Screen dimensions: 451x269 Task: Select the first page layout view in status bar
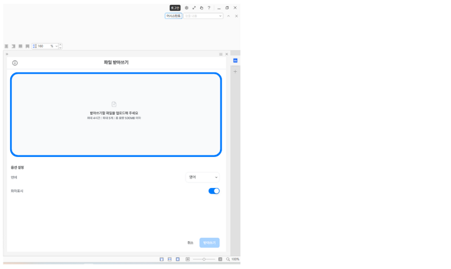pyautogui.click(x=162, y=259)
